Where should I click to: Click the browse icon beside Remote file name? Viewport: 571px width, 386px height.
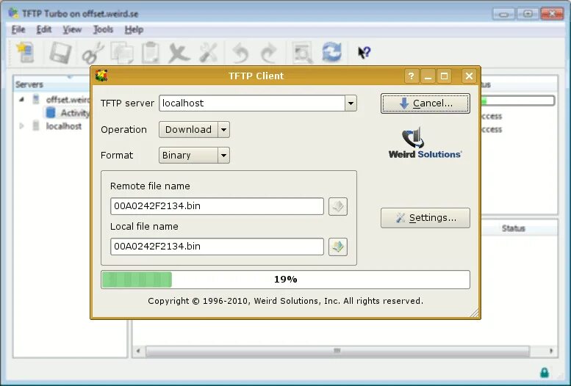tap(338, 206)
